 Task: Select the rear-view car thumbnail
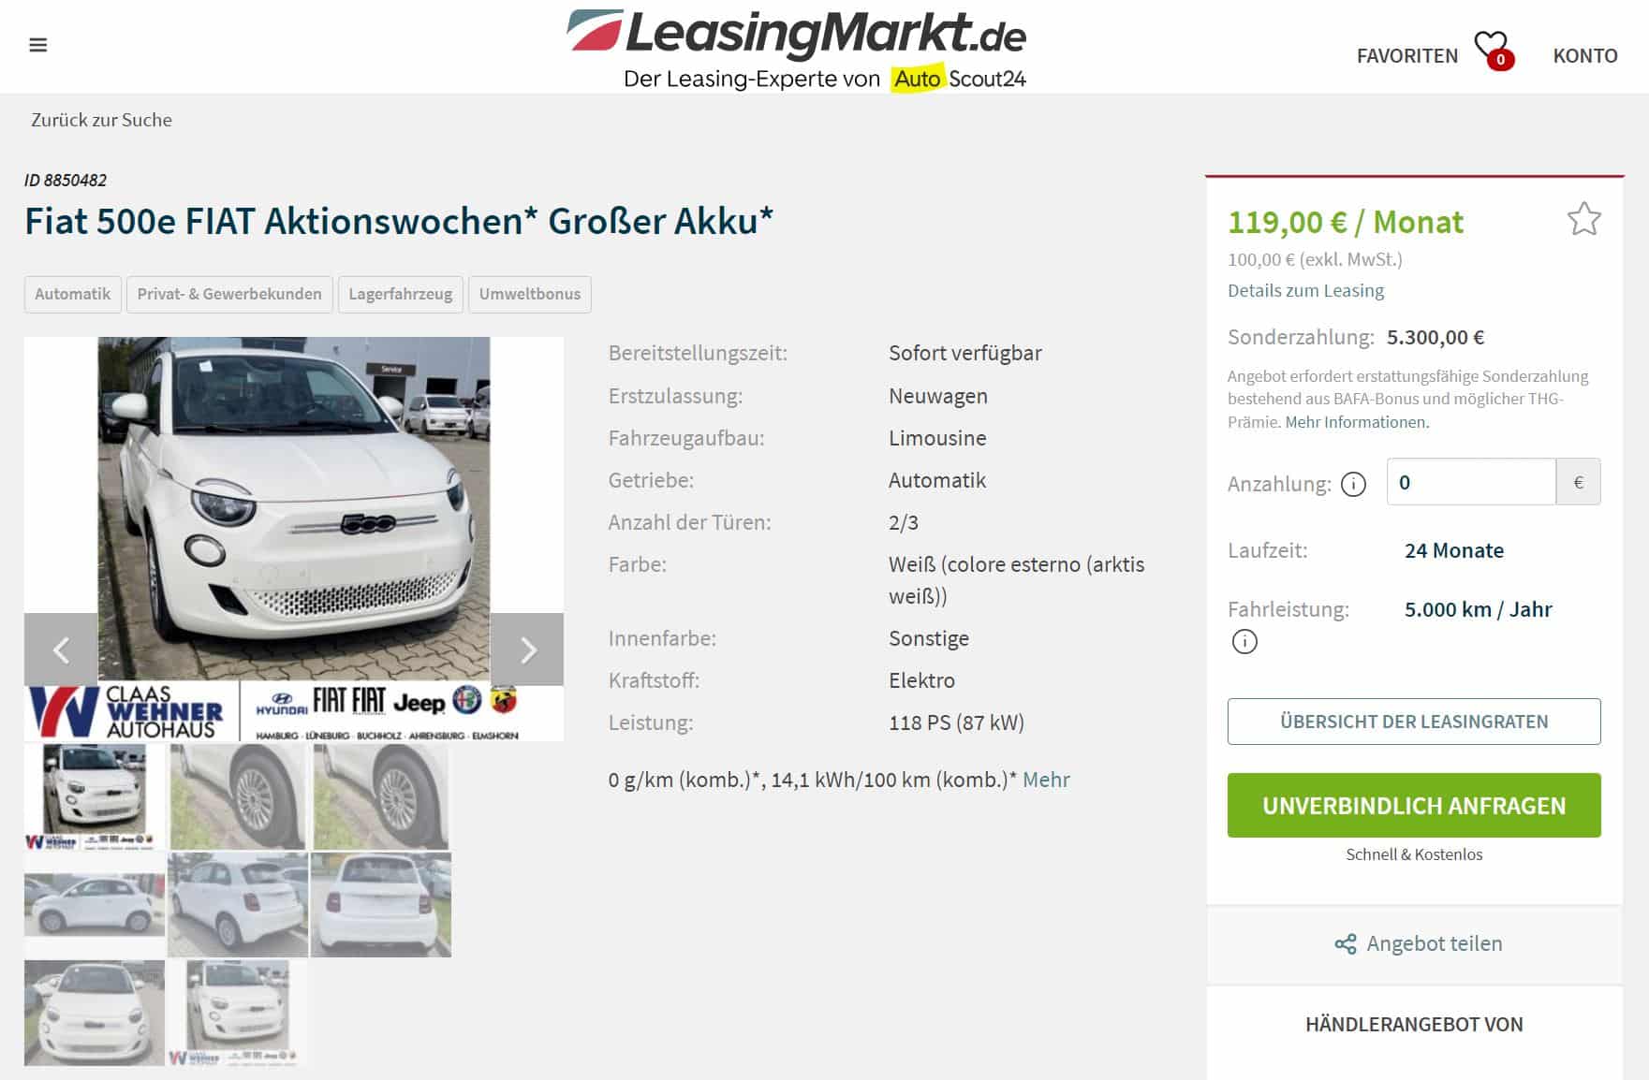coord(381,905)
